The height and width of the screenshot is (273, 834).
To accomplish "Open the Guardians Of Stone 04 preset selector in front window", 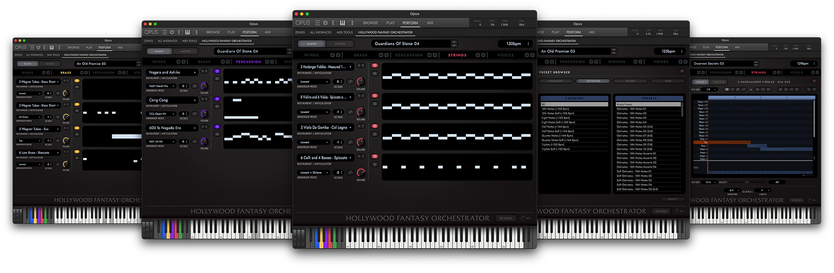I will coord(414,44).
